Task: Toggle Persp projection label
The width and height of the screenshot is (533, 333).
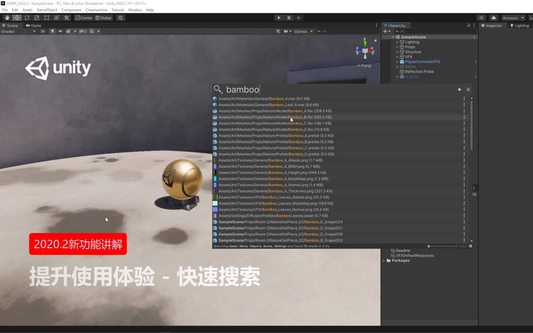Action: pyautogui.click(x=364, y=66)
